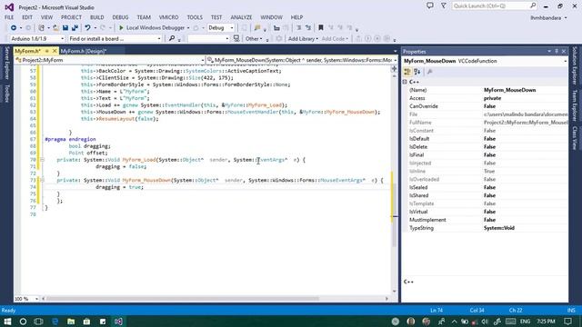Open the Debug configuration dropdown

coord(221,28)
